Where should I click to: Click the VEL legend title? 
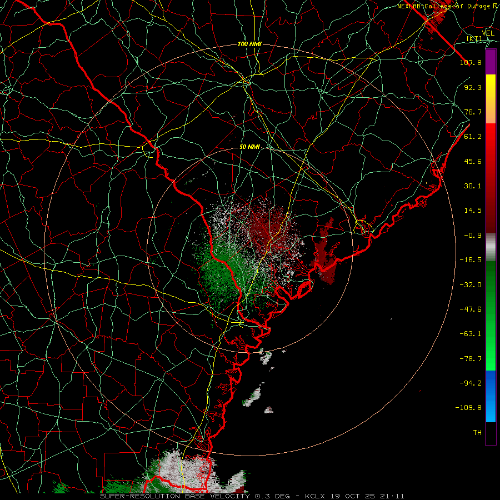click(488, 33)
